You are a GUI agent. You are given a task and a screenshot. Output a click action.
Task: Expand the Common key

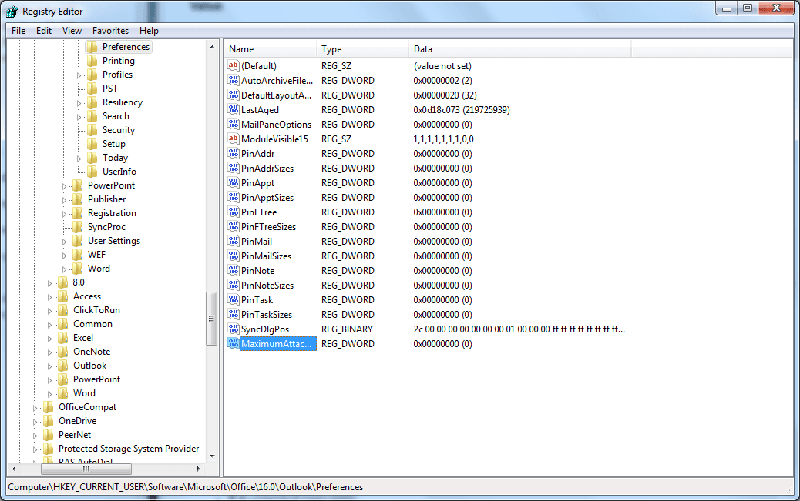pos(49,325)
